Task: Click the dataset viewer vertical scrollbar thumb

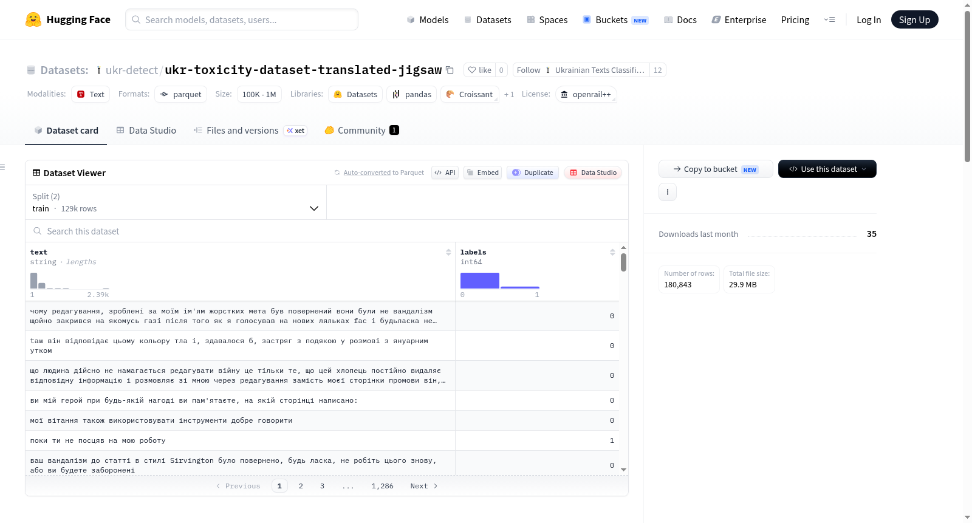Action: pyautogui.click(x=623, y=262)
